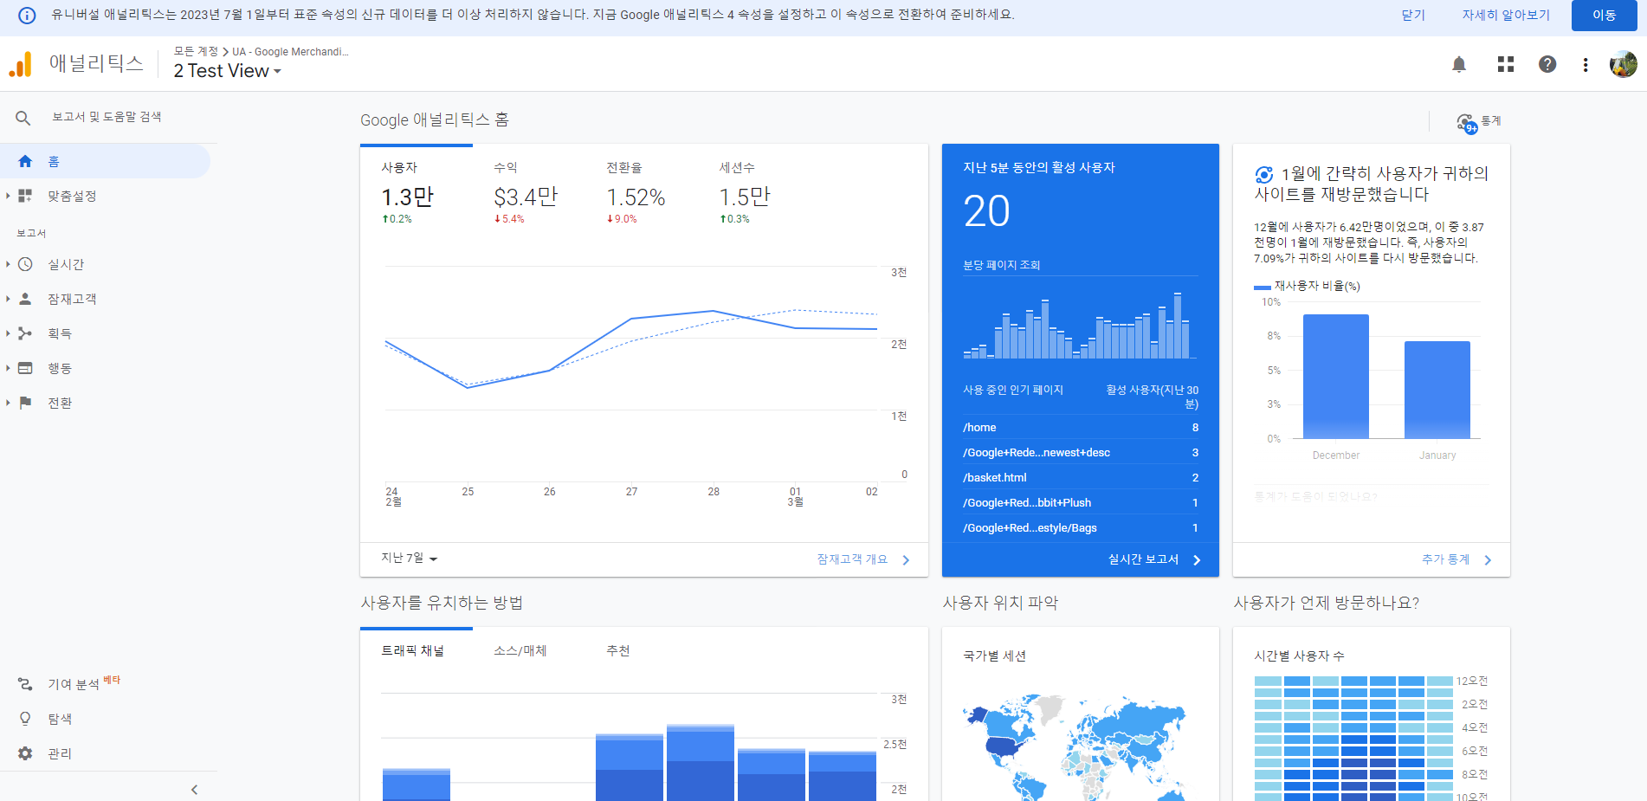Click the Google Analytics logo icon
1647x801 pixels.
tap(20, 64)
